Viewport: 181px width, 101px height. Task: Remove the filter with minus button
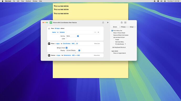point(95,32)
